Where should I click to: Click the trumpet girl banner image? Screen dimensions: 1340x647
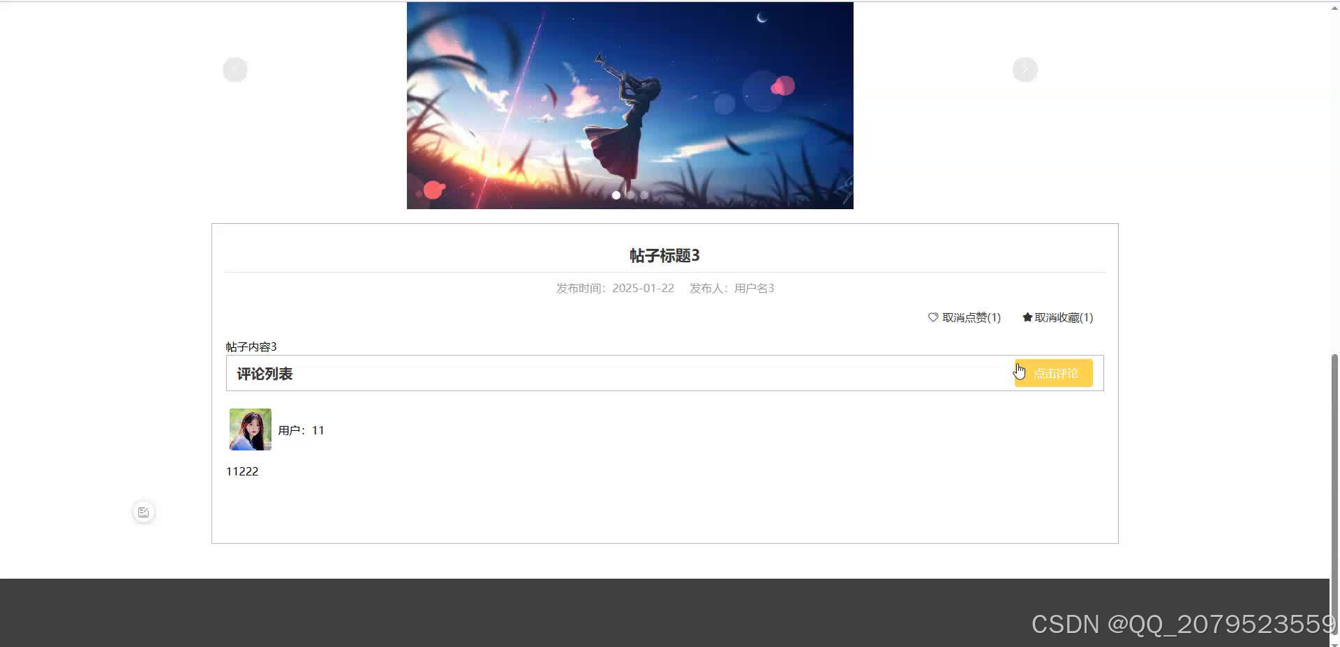tap(630, 105)
